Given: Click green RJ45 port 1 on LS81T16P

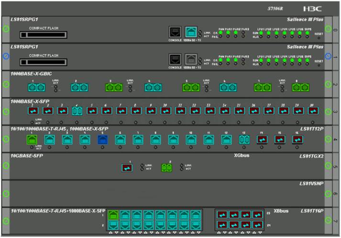Looking at the screenshot, I should 114,215.
